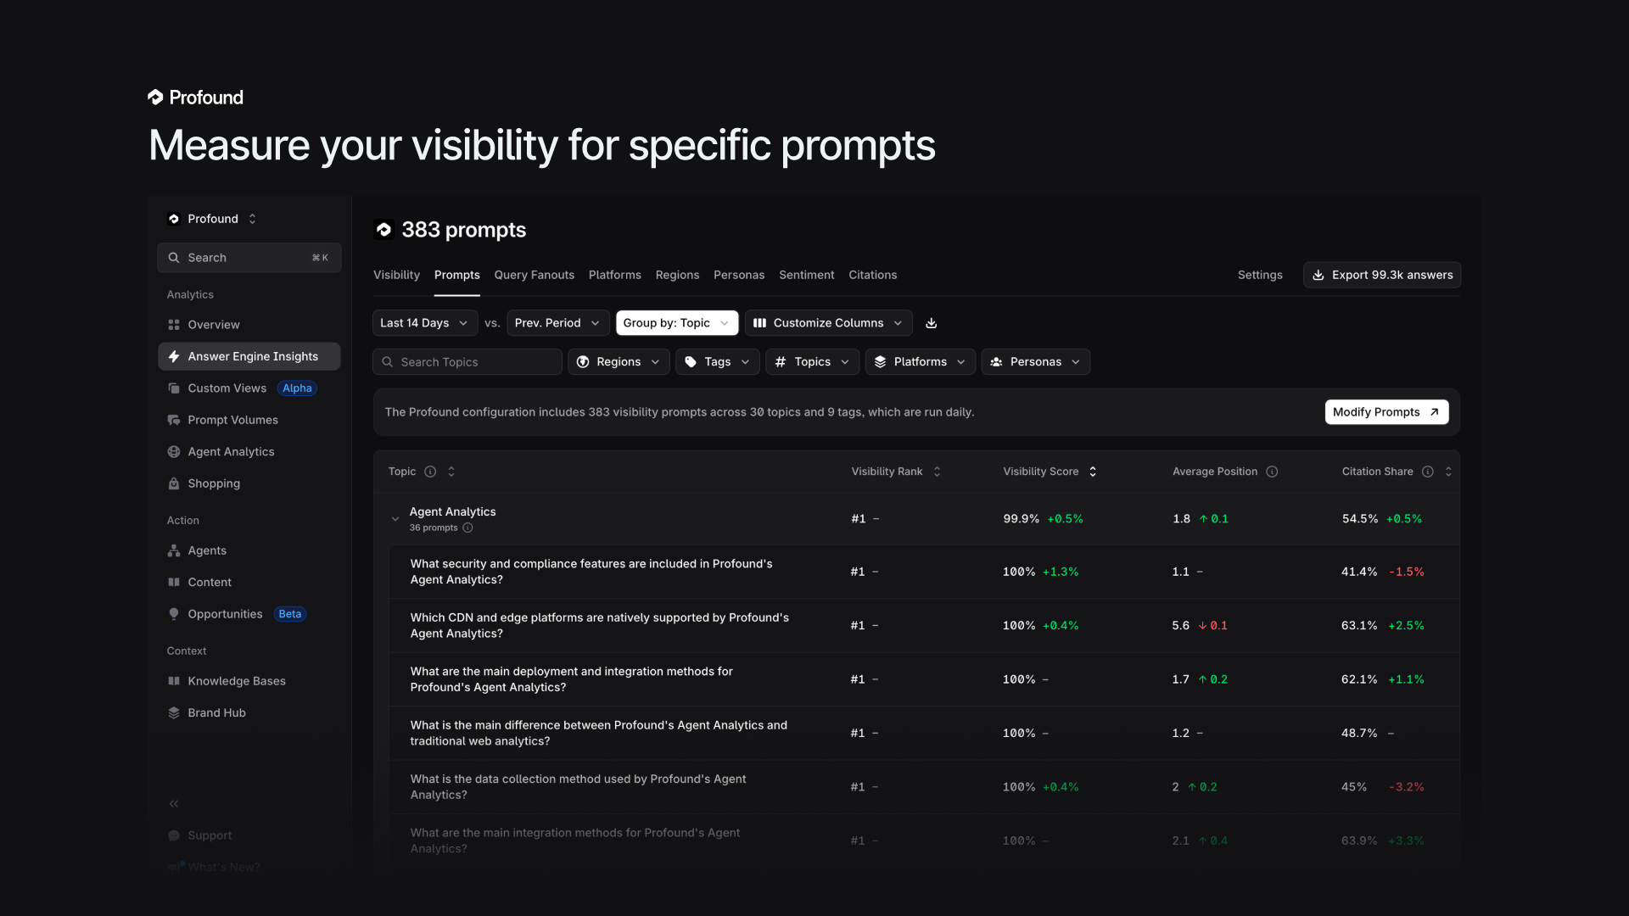Open Shopping from the sidebar

pos(214,483)
